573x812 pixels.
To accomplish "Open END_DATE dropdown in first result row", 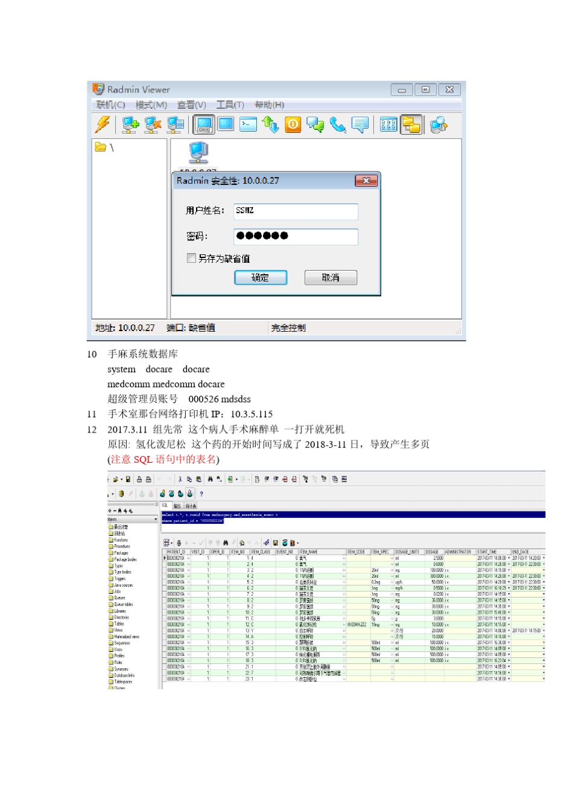I will pos(543,558).
